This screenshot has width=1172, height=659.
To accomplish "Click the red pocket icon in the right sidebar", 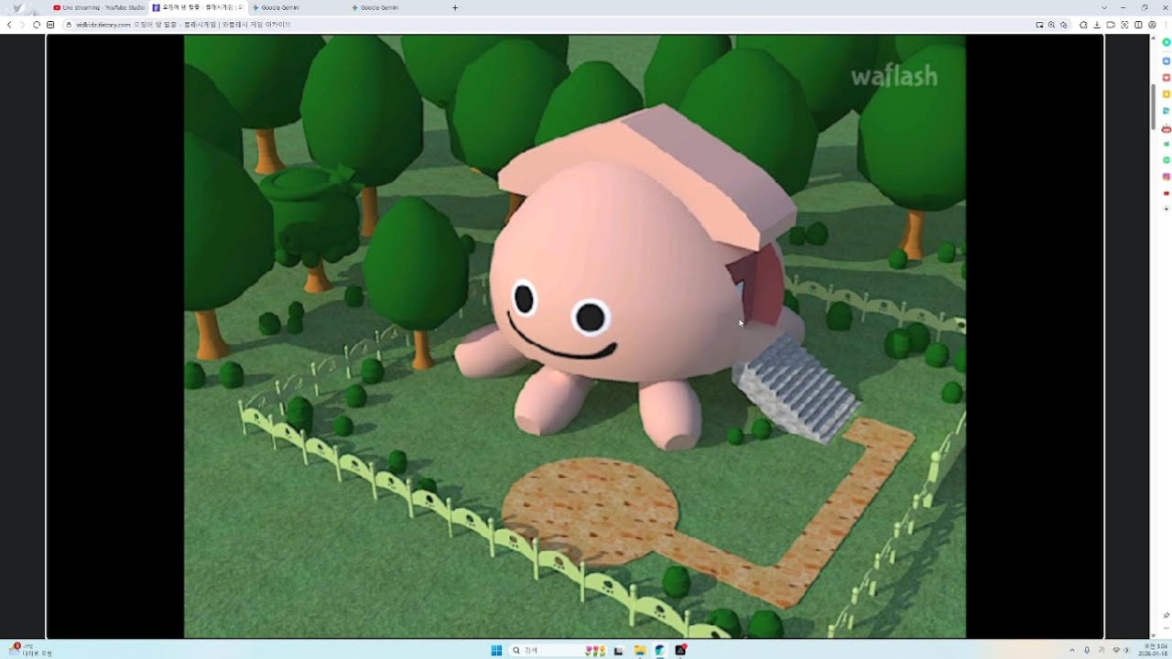I will pos(1167,77).
